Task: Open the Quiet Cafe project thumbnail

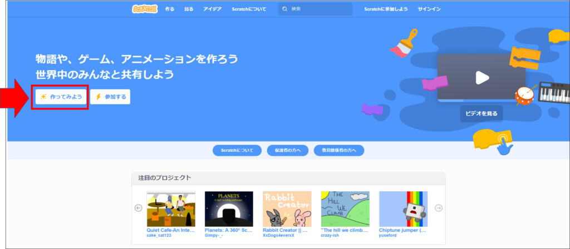Action: [x=171, y=209]
